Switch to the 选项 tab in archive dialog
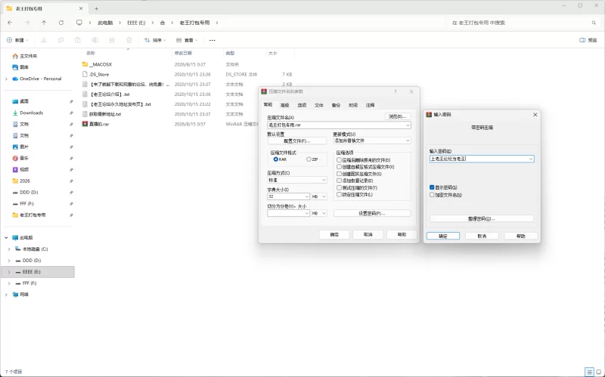This screenshot has width=605, height=377. [302, 105]
